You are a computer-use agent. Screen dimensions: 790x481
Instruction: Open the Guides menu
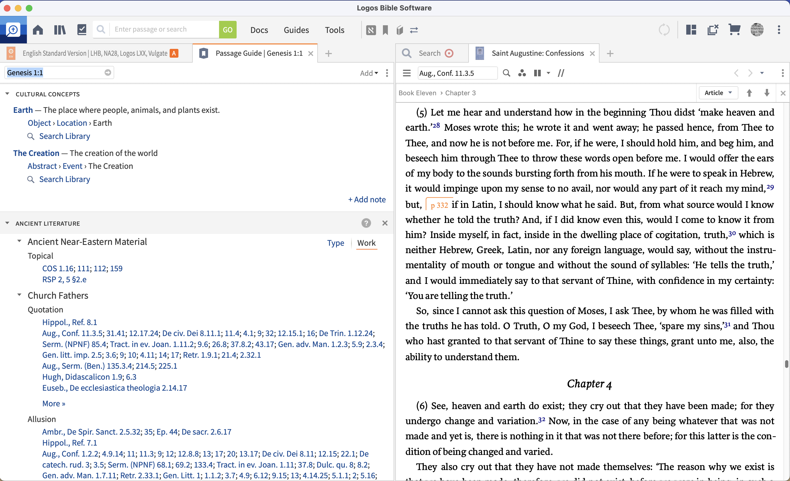point(296,30)
